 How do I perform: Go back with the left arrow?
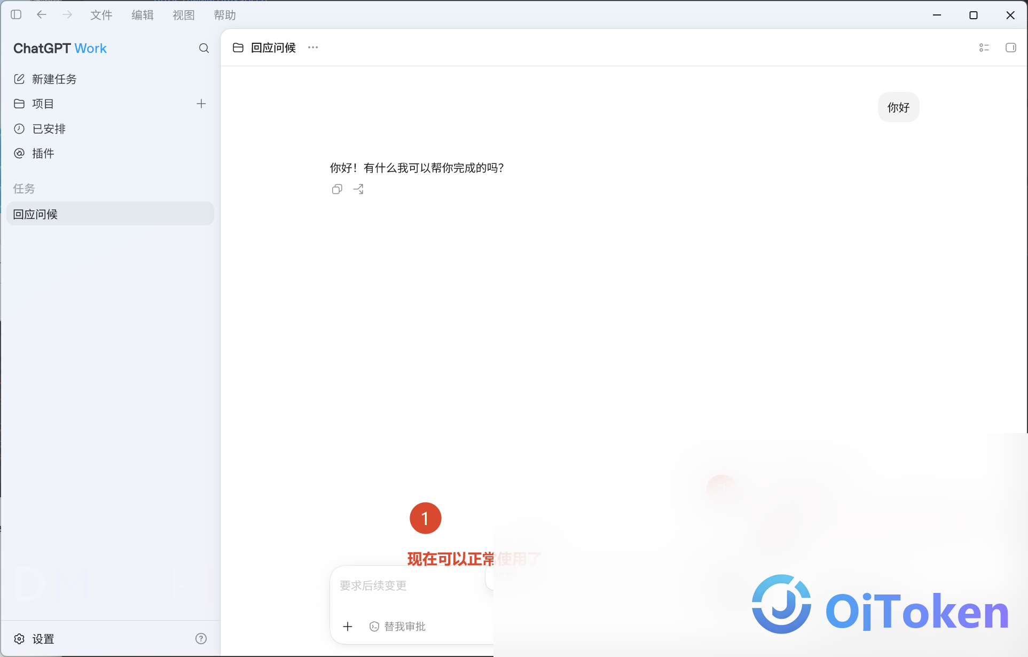point(42,15)
